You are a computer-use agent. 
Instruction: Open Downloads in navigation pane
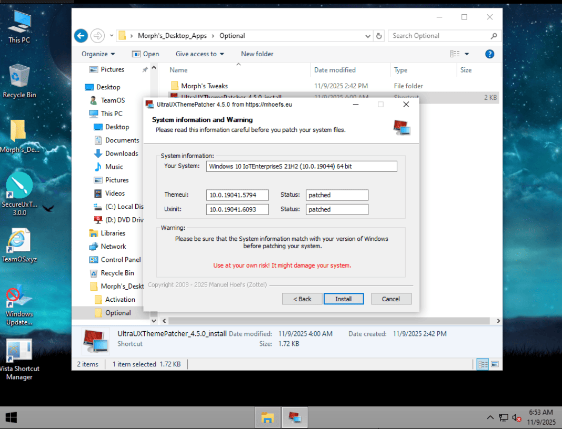122,154
